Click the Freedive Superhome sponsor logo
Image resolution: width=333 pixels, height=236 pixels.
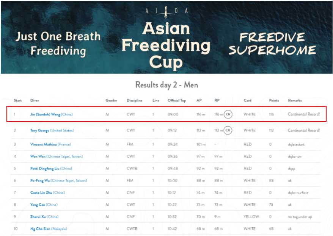click(x=272, y=44)
